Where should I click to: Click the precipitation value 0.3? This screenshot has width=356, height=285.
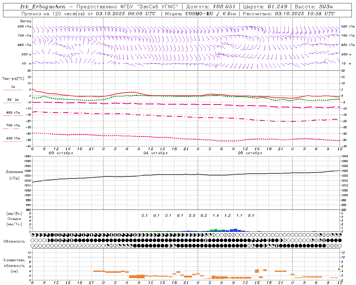point(192,216)
